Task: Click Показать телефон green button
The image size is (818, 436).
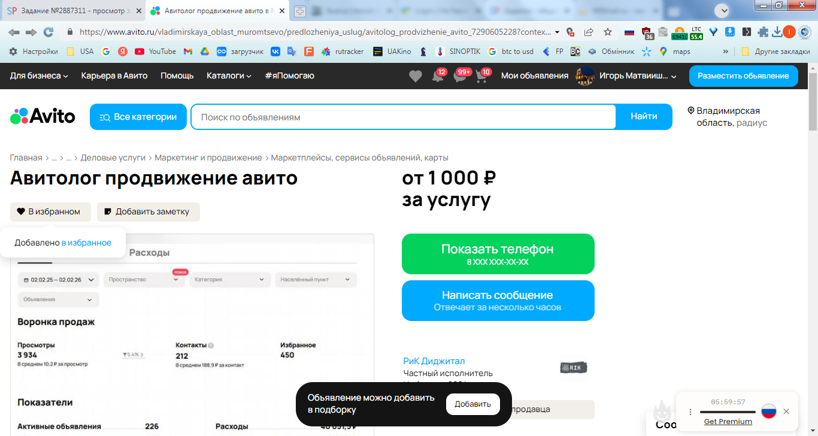Action: pyautogui.click(x=498, y=254)
